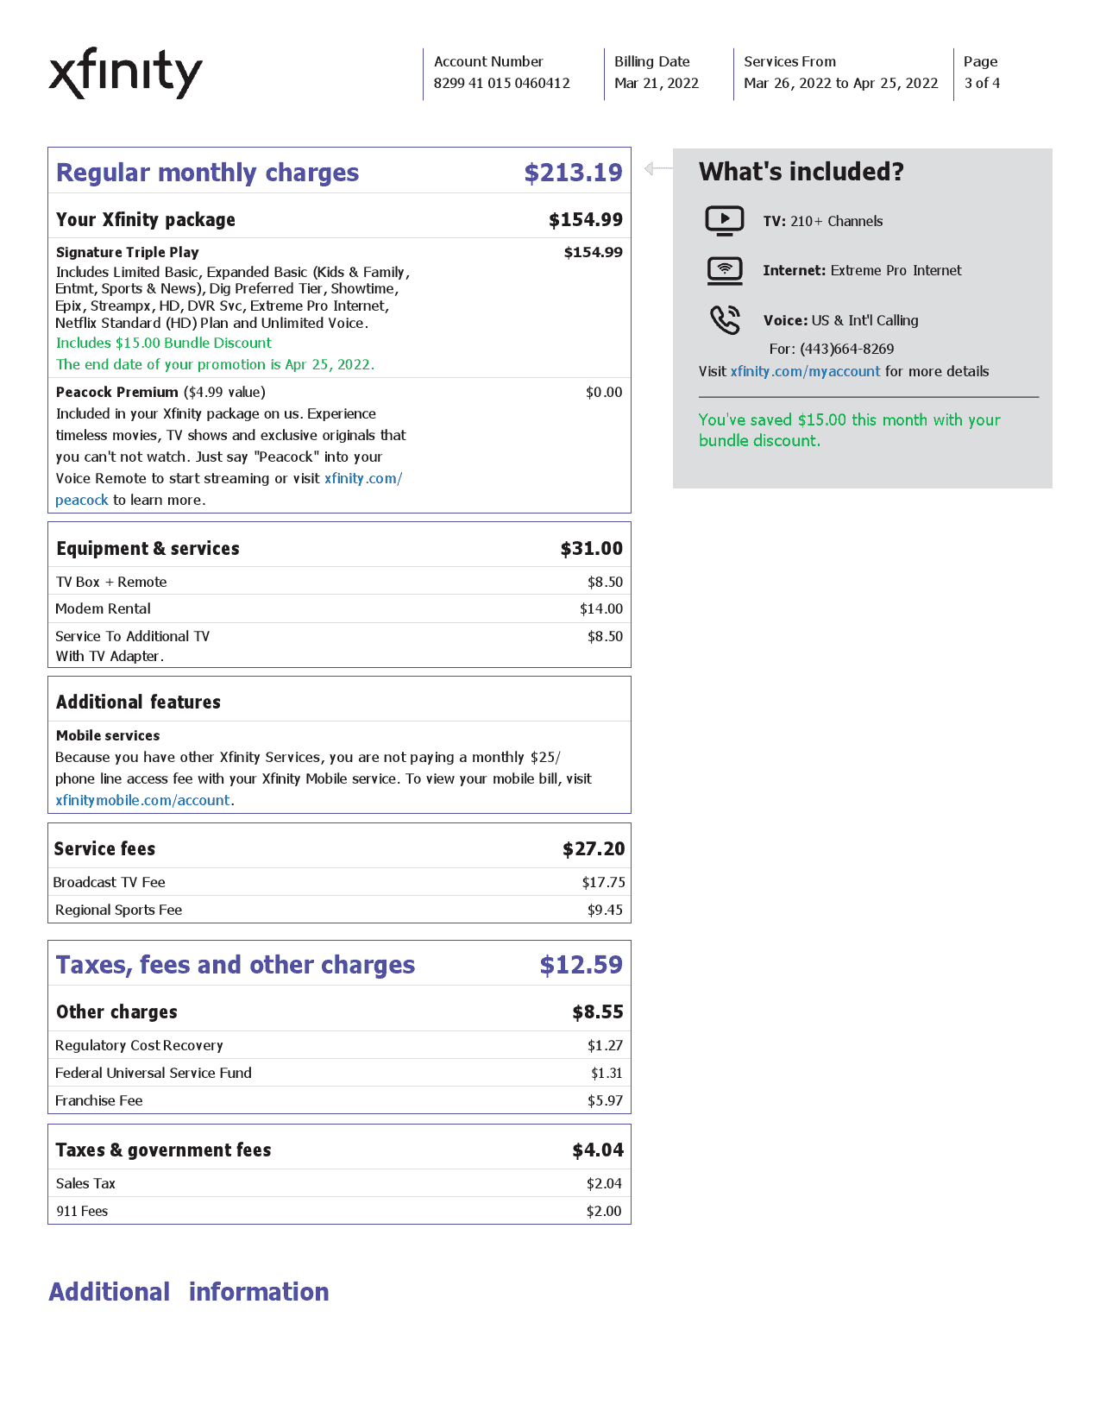Click the Mobile services subheading
The image size is (1100, 1424).
coord(108,735)
